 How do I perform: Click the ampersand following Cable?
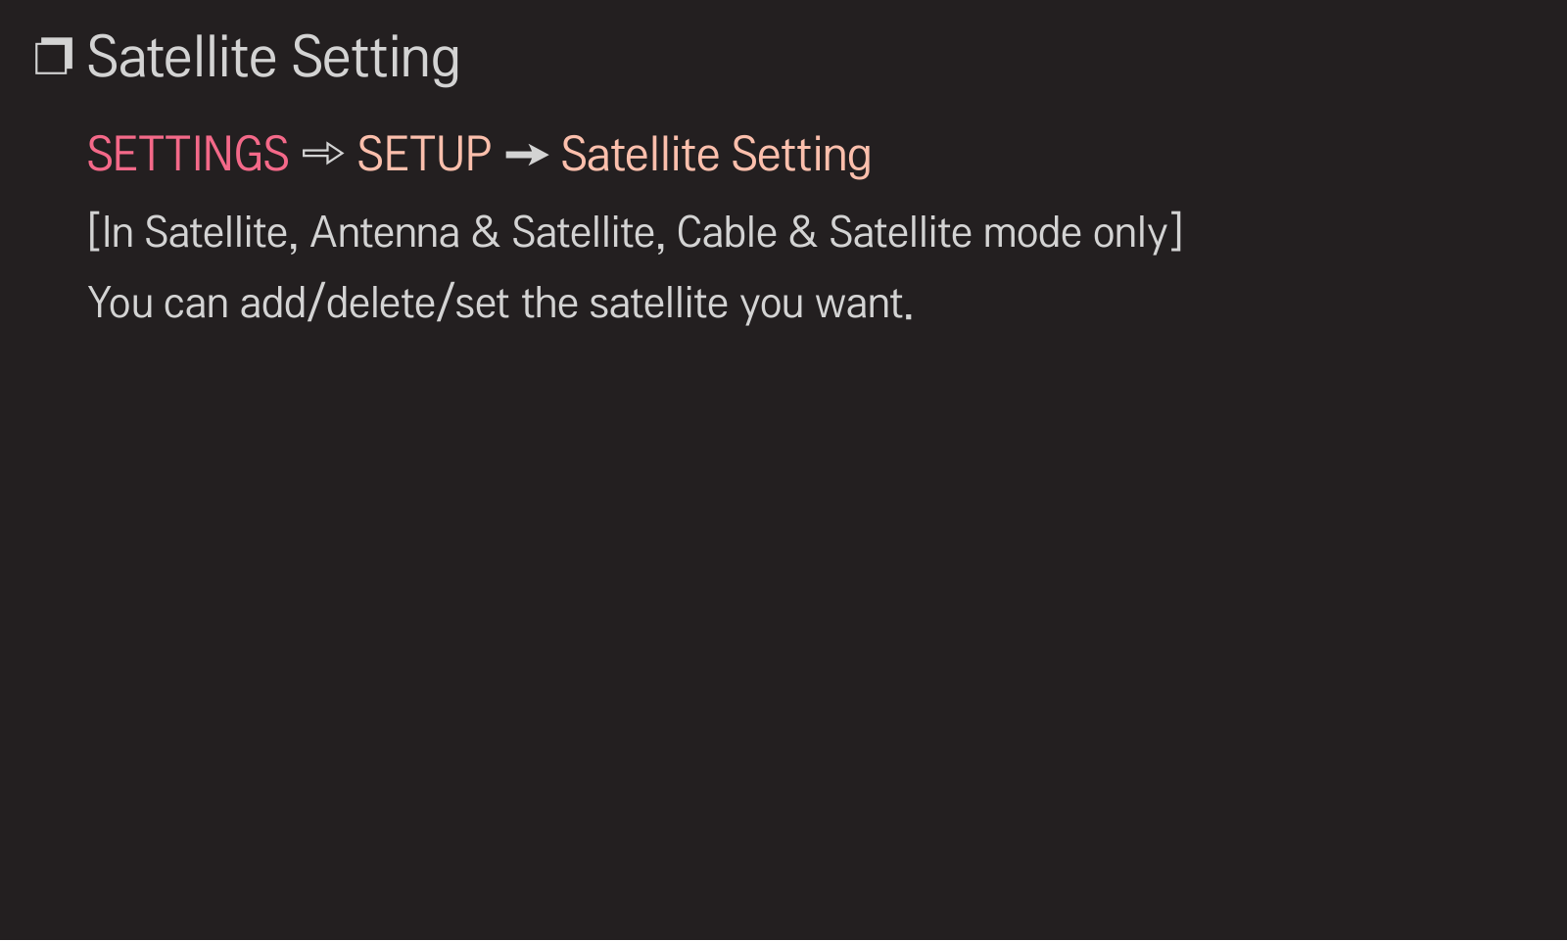803,233
